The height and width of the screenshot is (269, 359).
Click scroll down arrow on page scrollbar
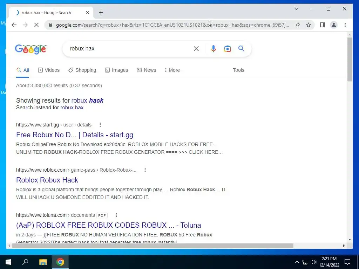(350, 240)
